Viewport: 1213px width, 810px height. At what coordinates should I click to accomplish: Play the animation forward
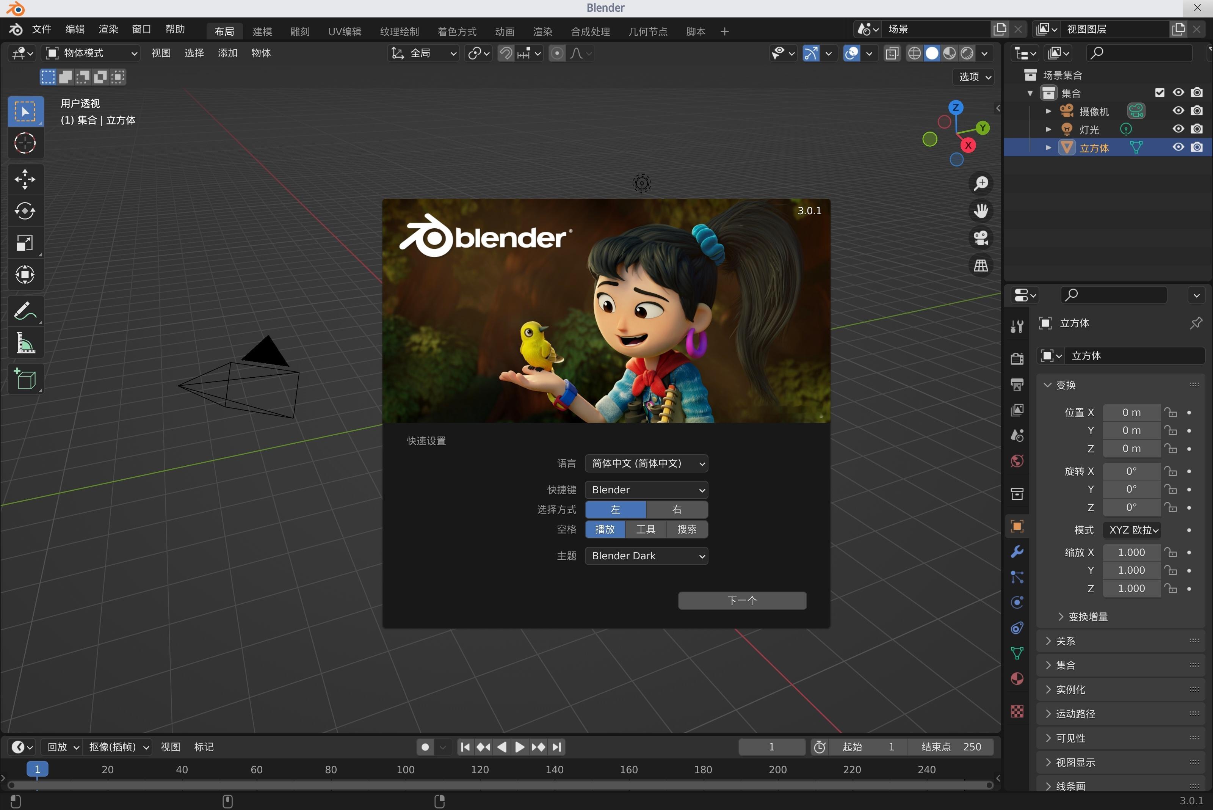pyautogui.click(x=519, y=747)
